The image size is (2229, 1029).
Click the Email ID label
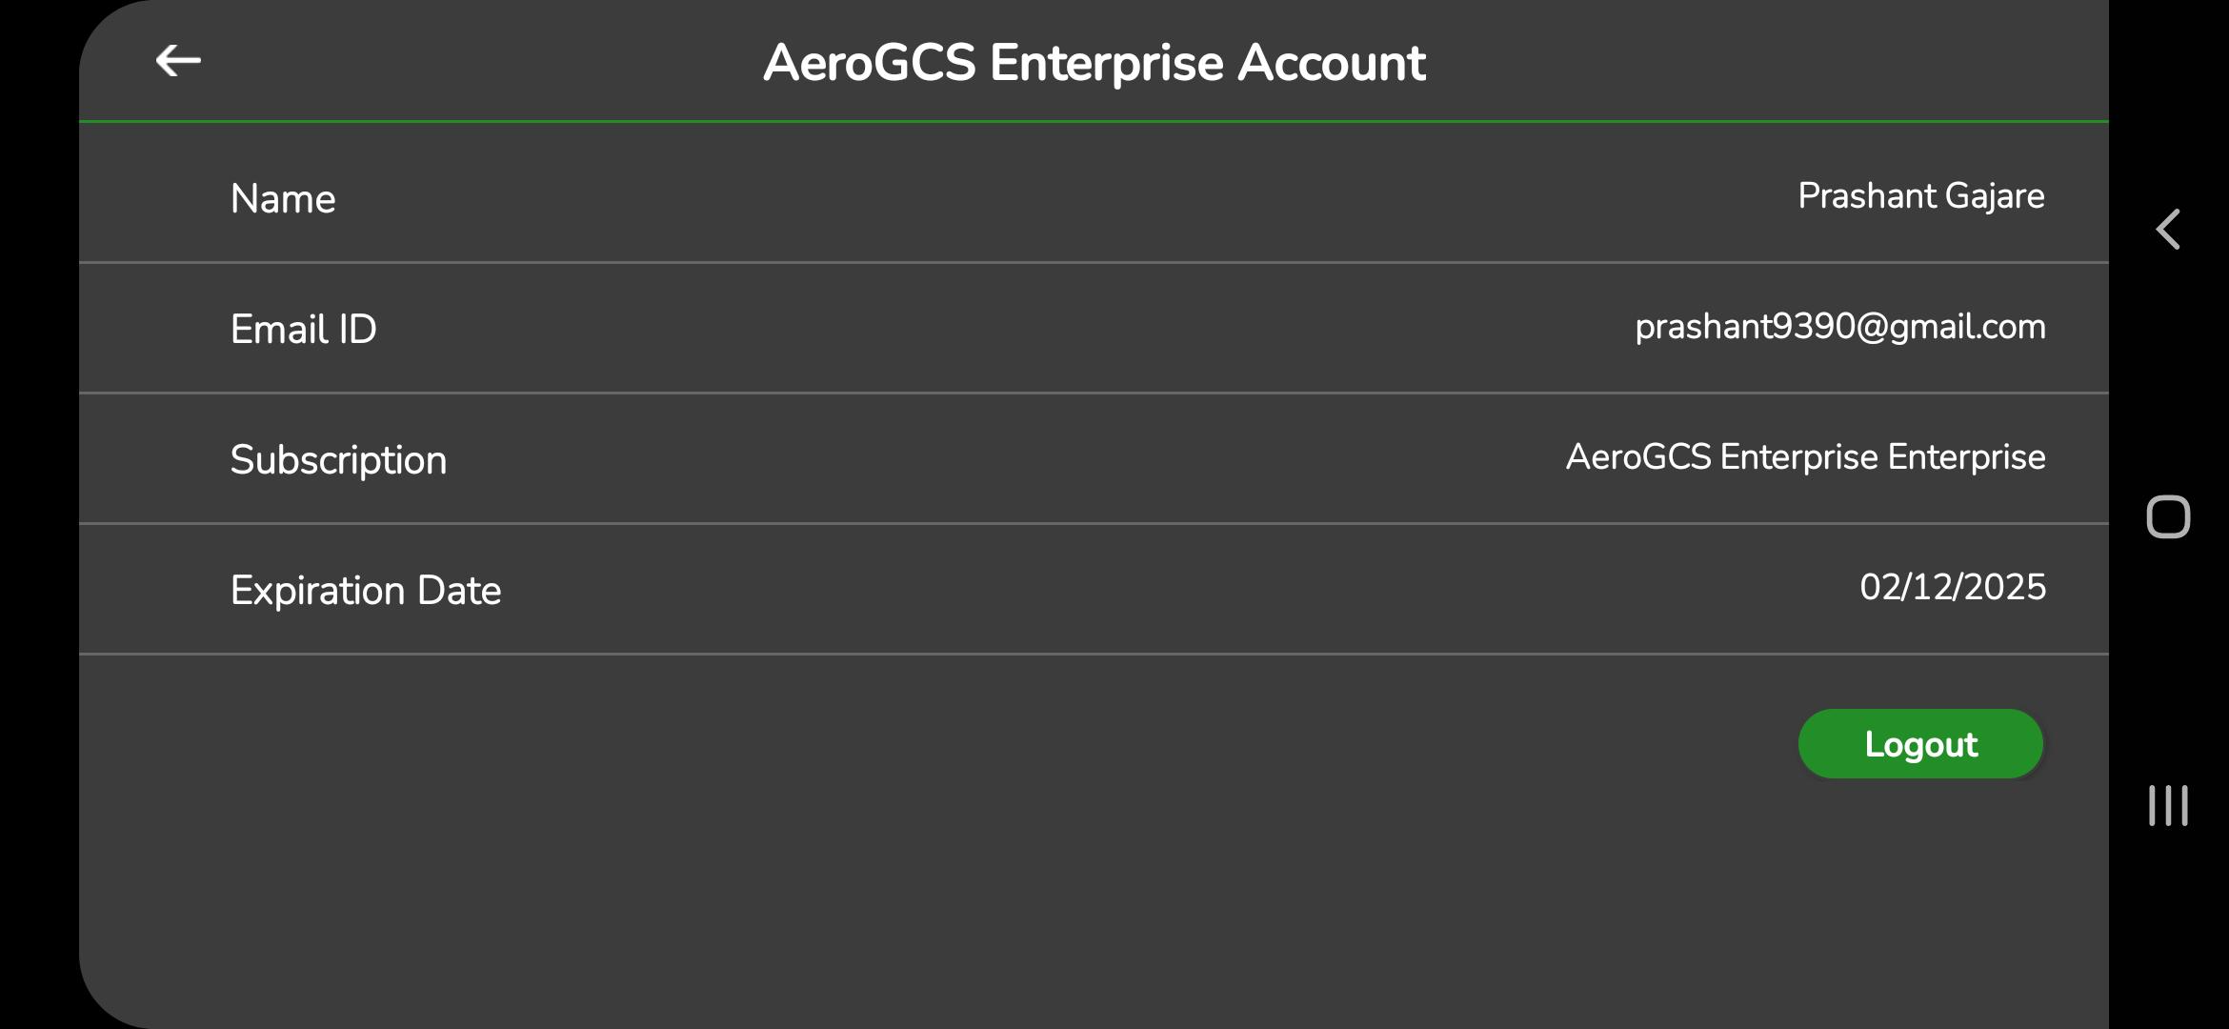(x=304, y=330)
